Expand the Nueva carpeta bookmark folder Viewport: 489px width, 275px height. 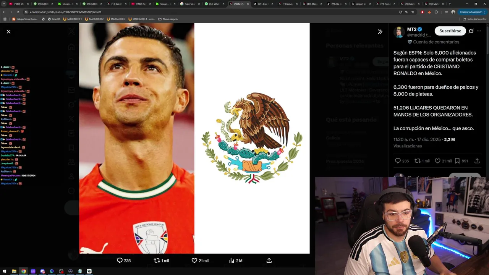tap(168, 19)
